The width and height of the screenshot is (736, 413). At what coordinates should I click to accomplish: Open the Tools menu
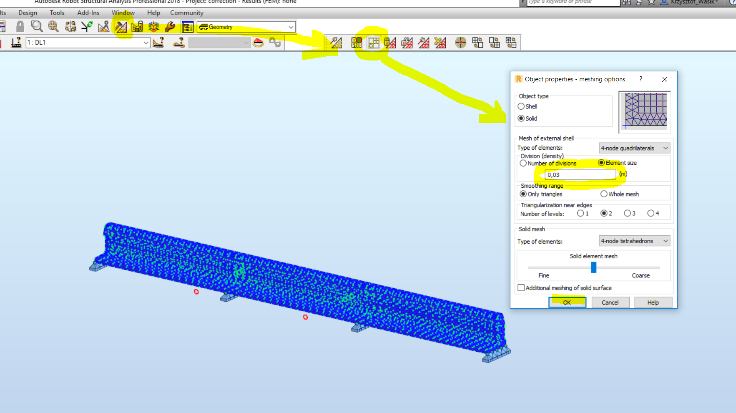[57, 13]
